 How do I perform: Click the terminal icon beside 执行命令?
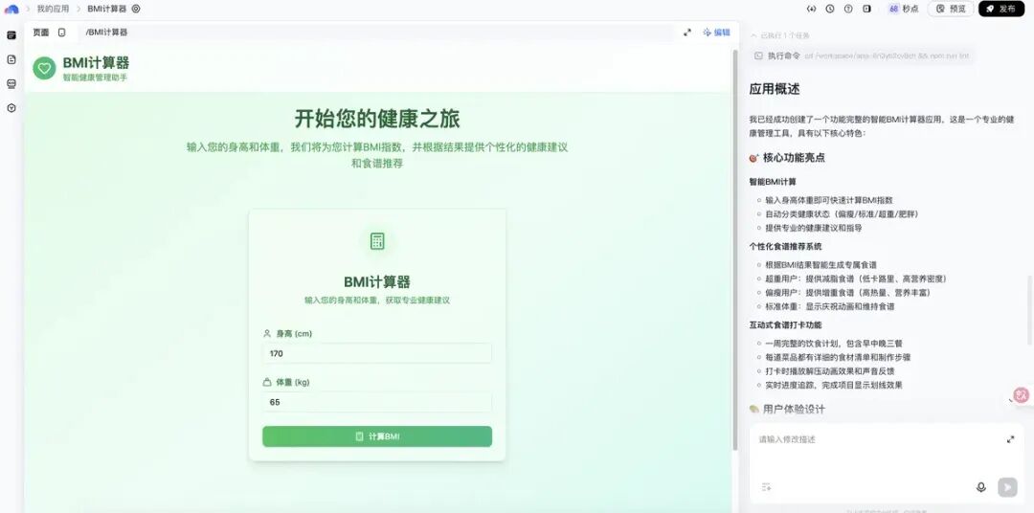point(758,56)
